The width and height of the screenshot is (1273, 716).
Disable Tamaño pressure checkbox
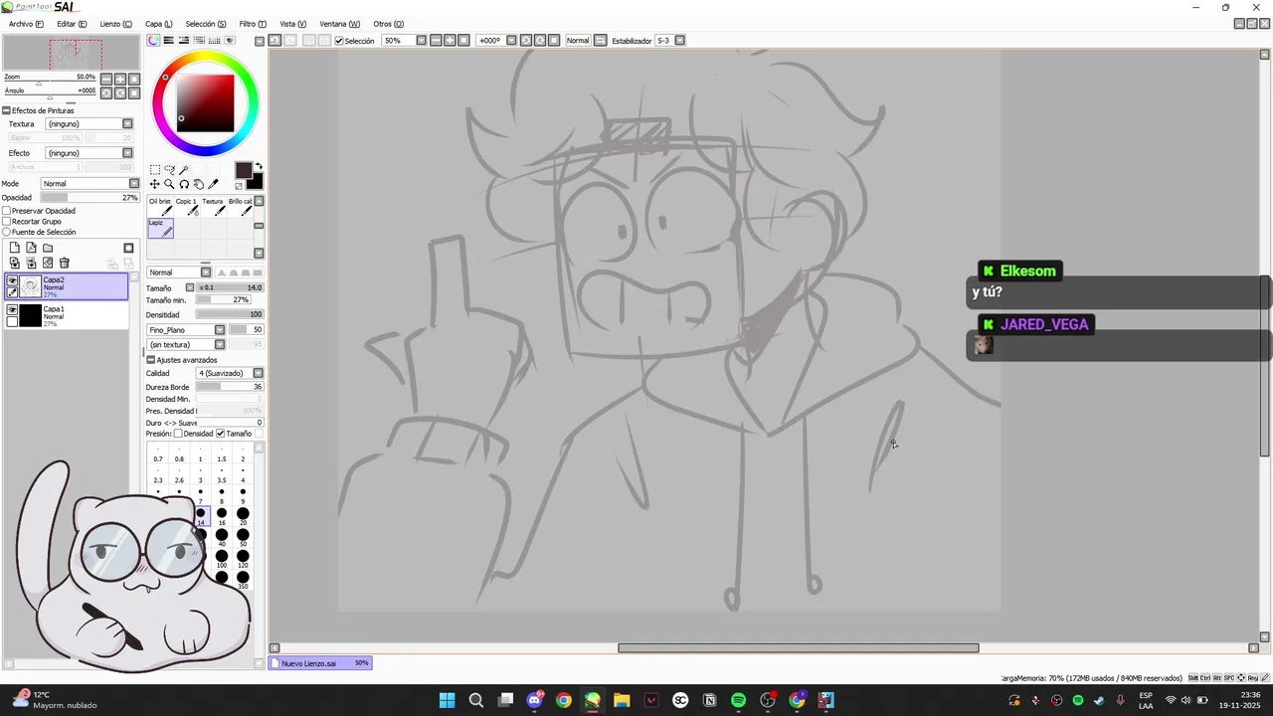point(221,434)
